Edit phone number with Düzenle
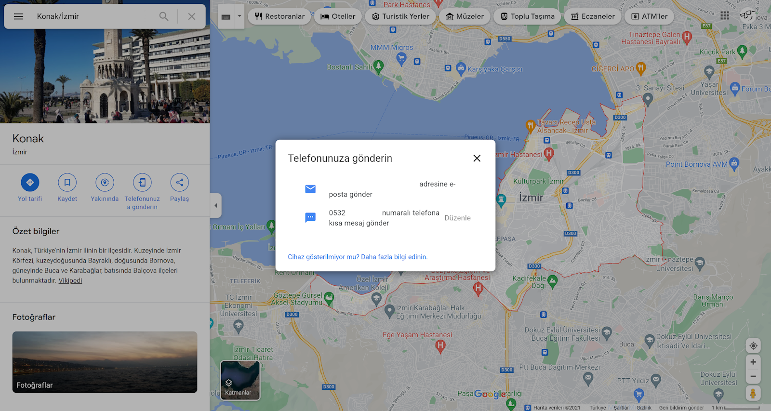 pyautogui.click(x=457, y=218)
